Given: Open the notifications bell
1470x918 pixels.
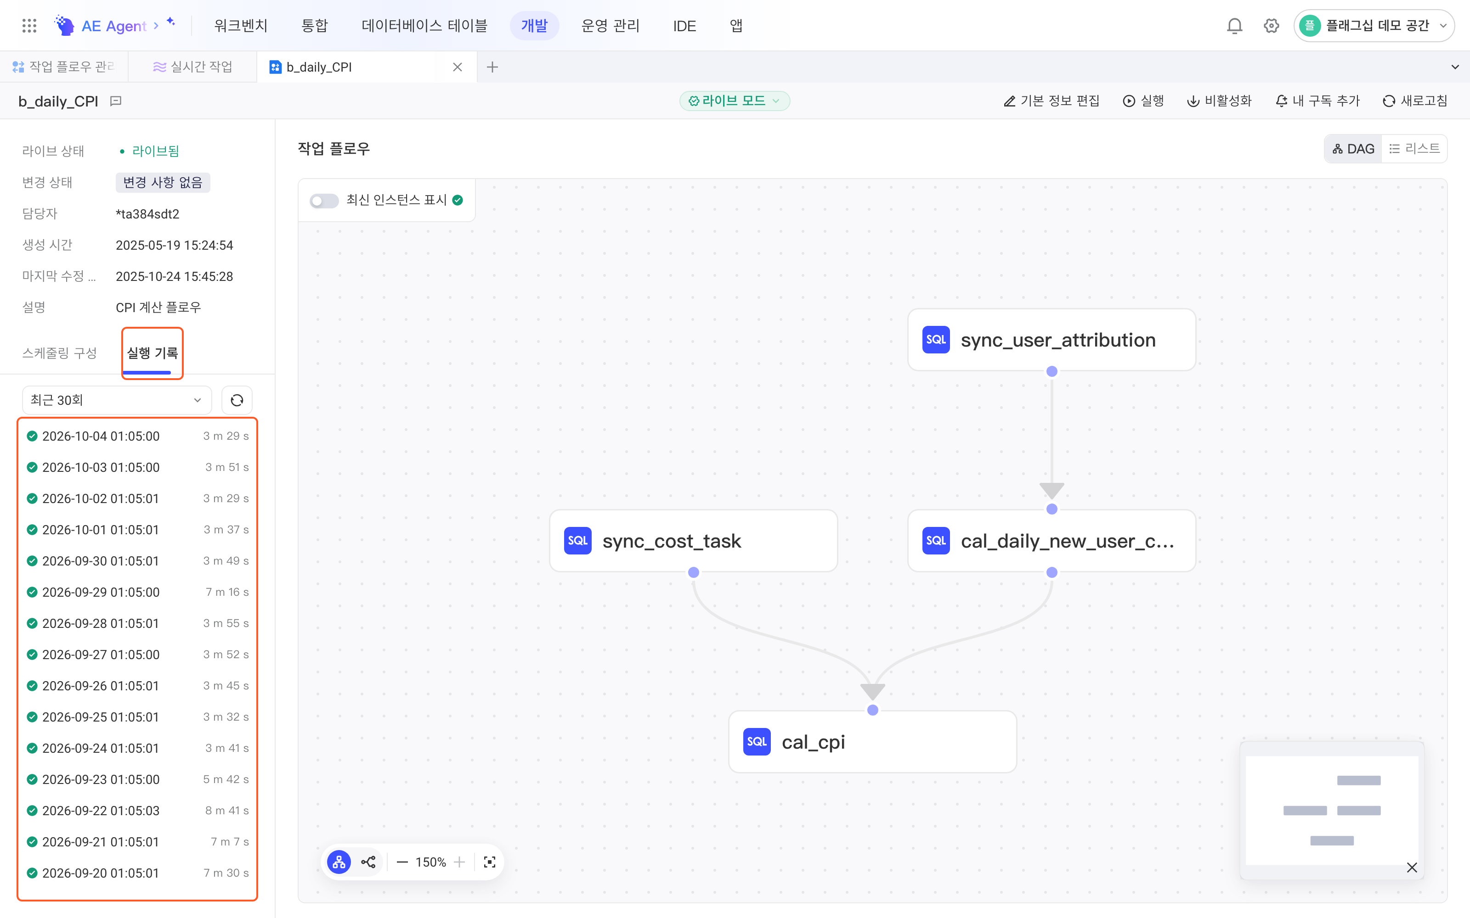Looking at the screenshot, I should pos(1234,26).
